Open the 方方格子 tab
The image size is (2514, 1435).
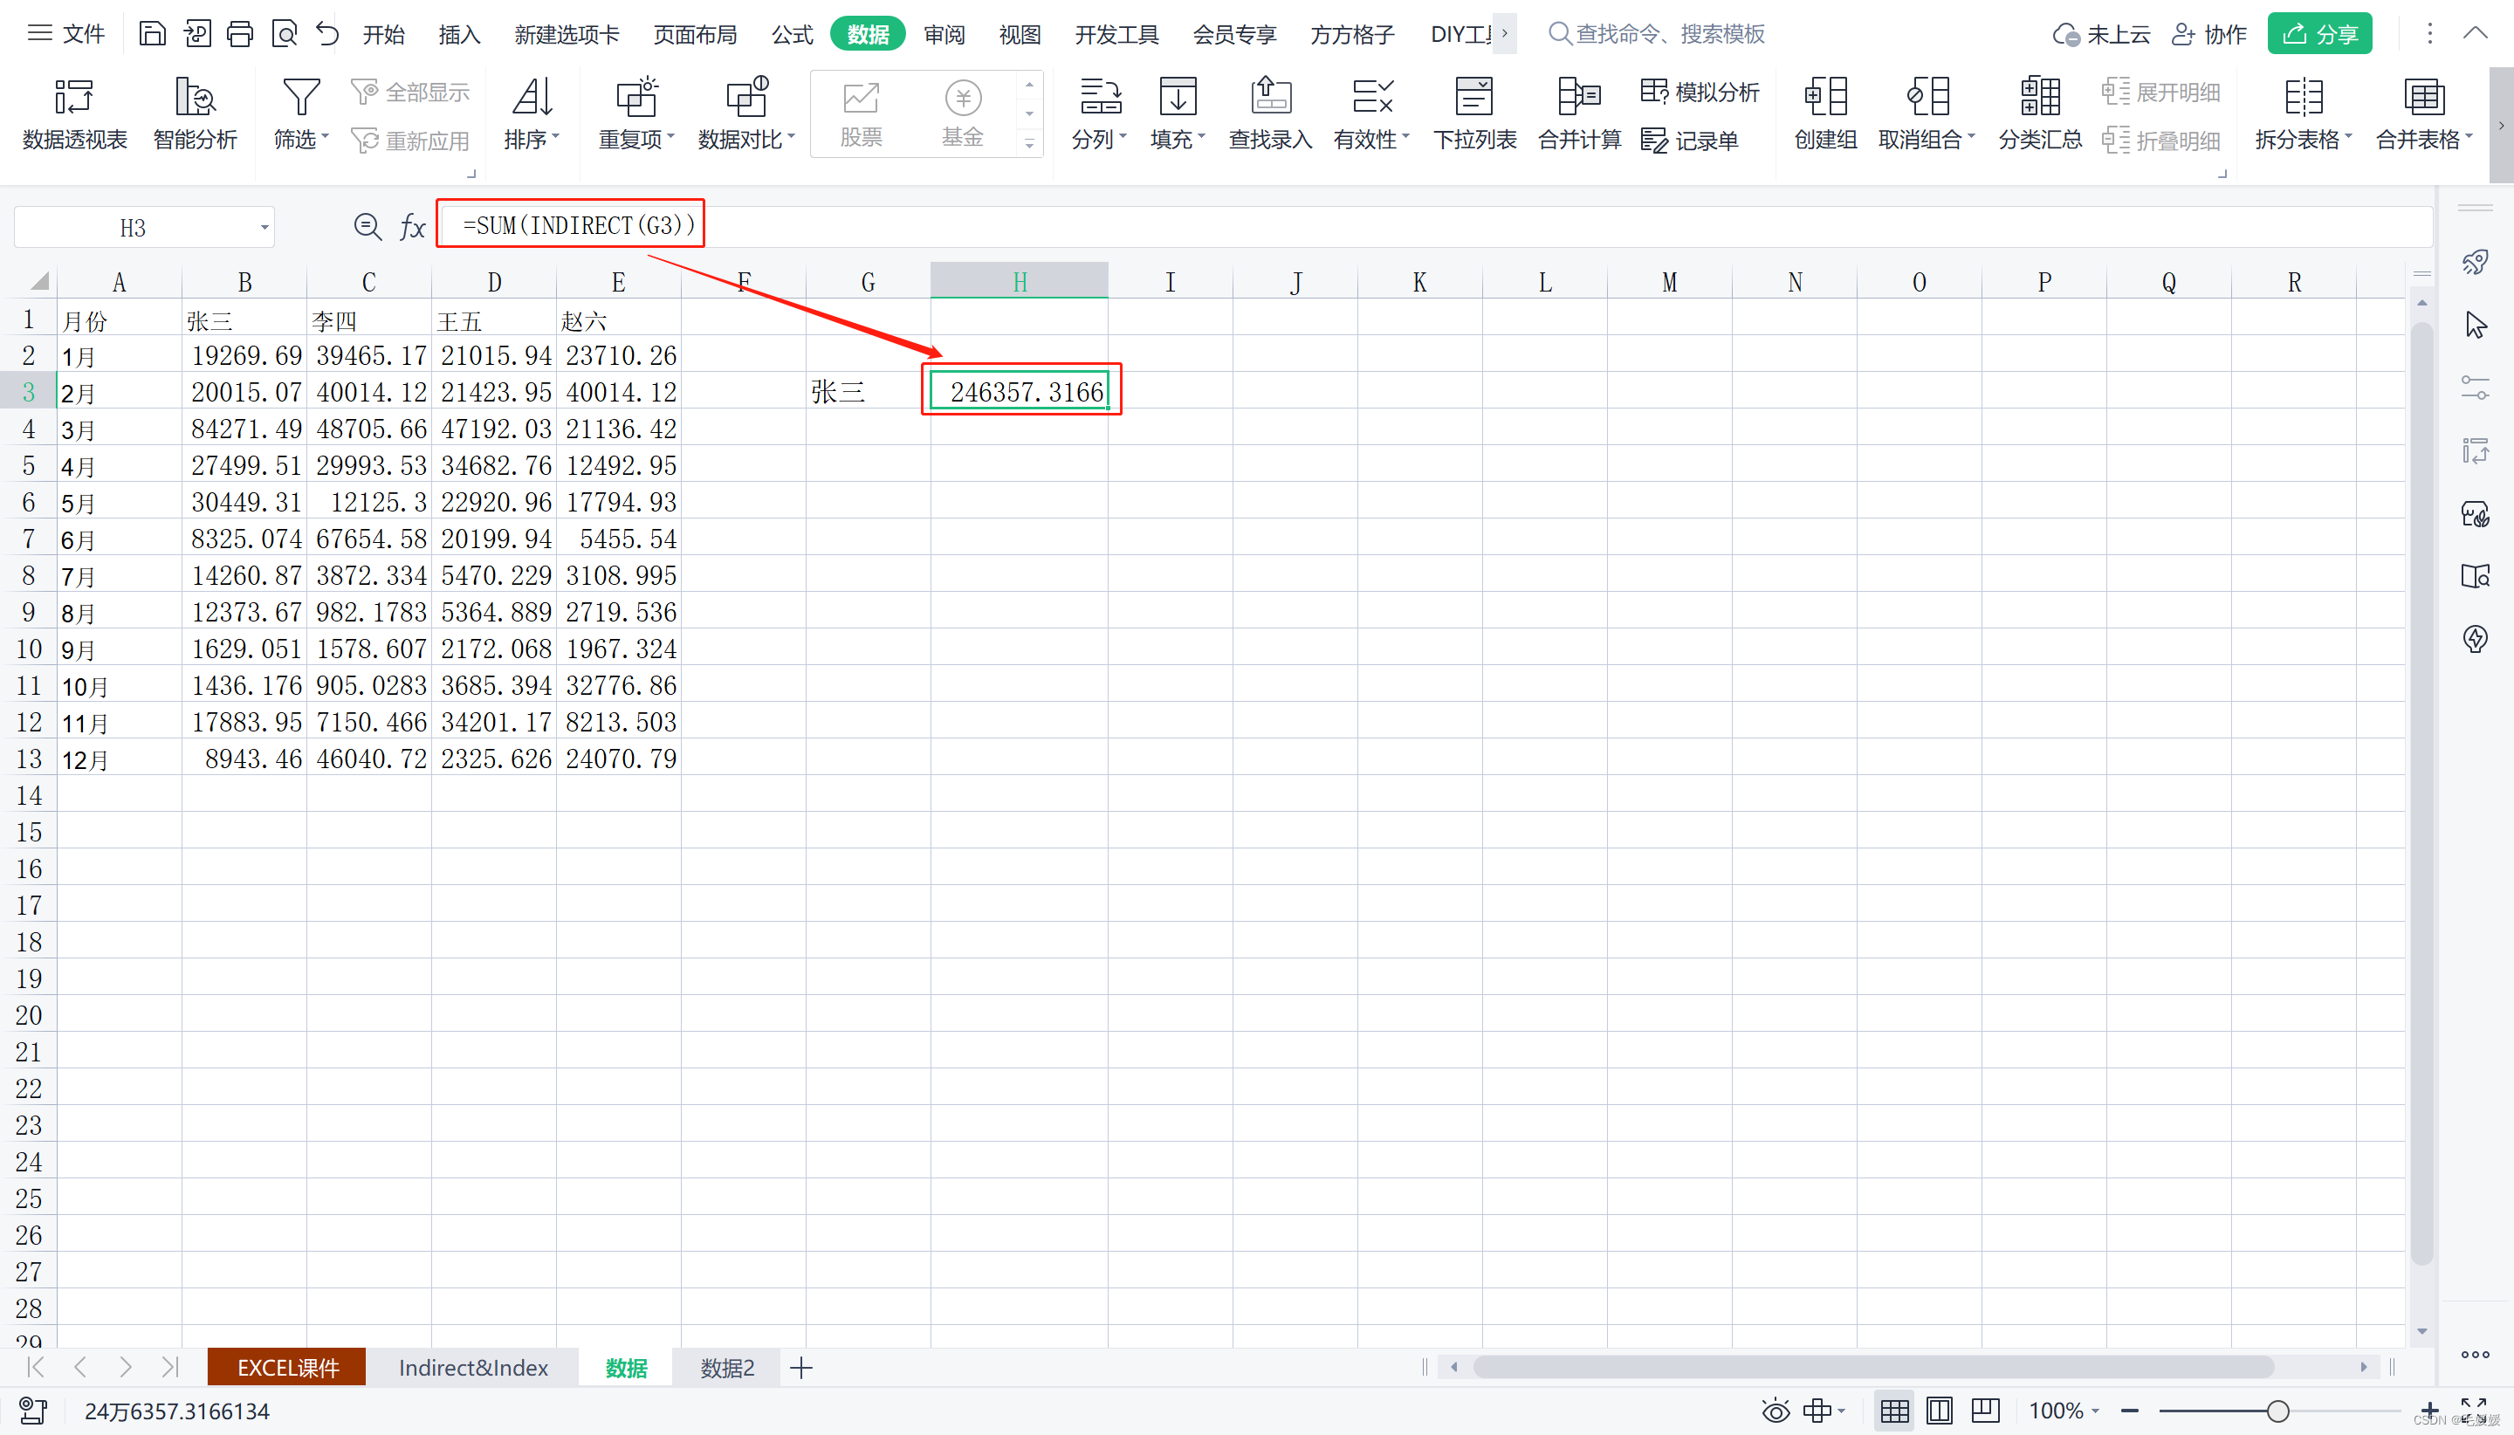1352,35
